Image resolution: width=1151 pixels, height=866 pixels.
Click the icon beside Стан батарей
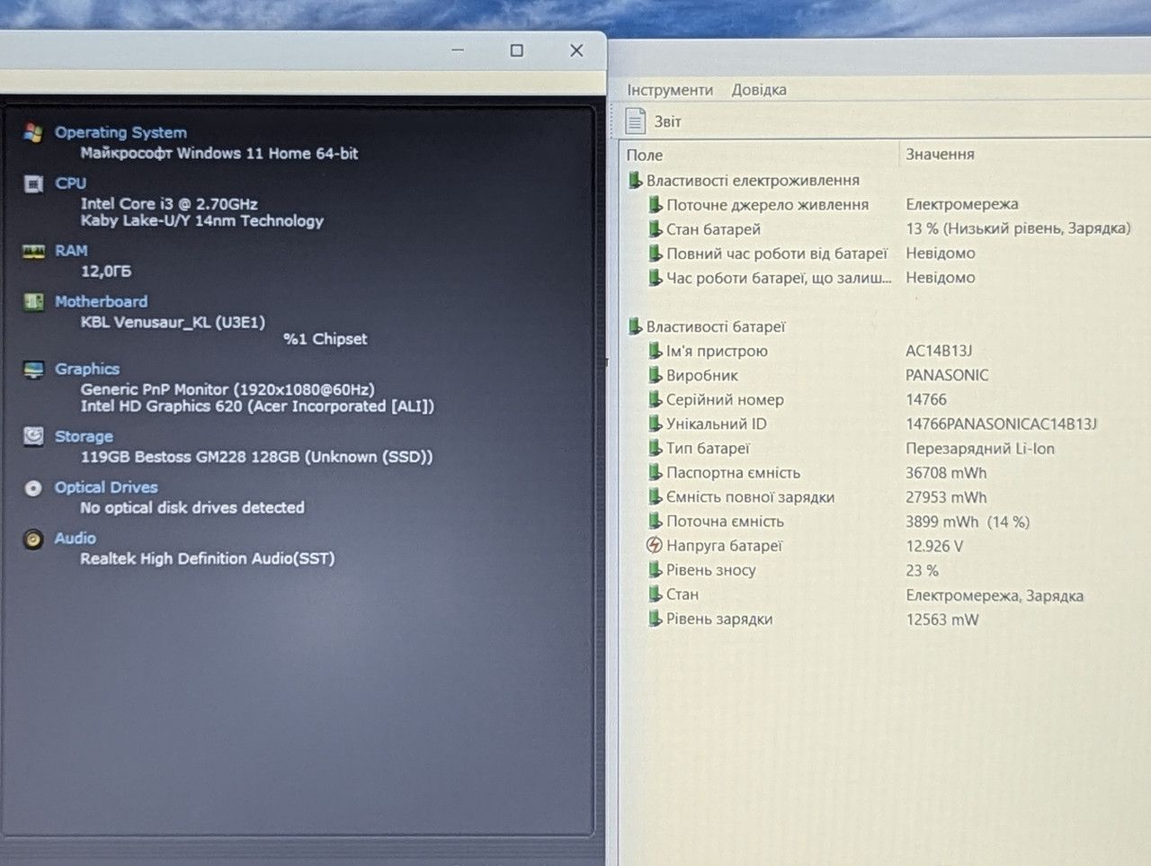point(656,228)
